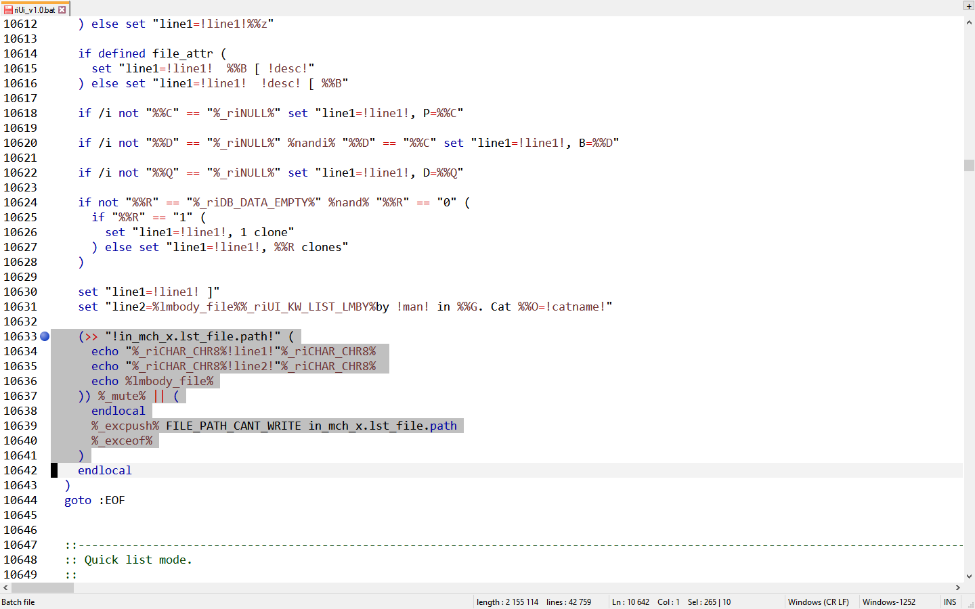Click 'goto :EOF' on line 10644
The width and height of the screenshot is (975, 609).
(95, 500)
